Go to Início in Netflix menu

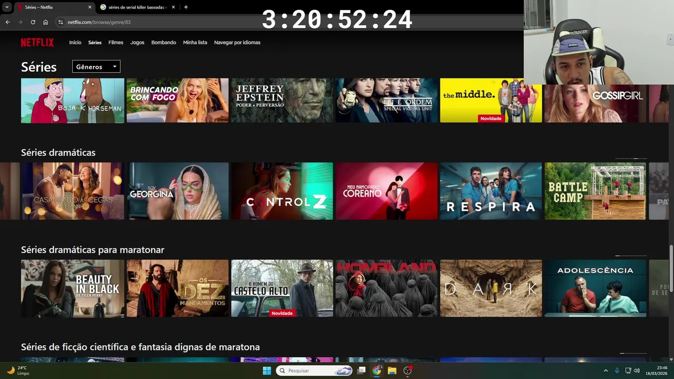pyautogui.click(x=75, y=43)
